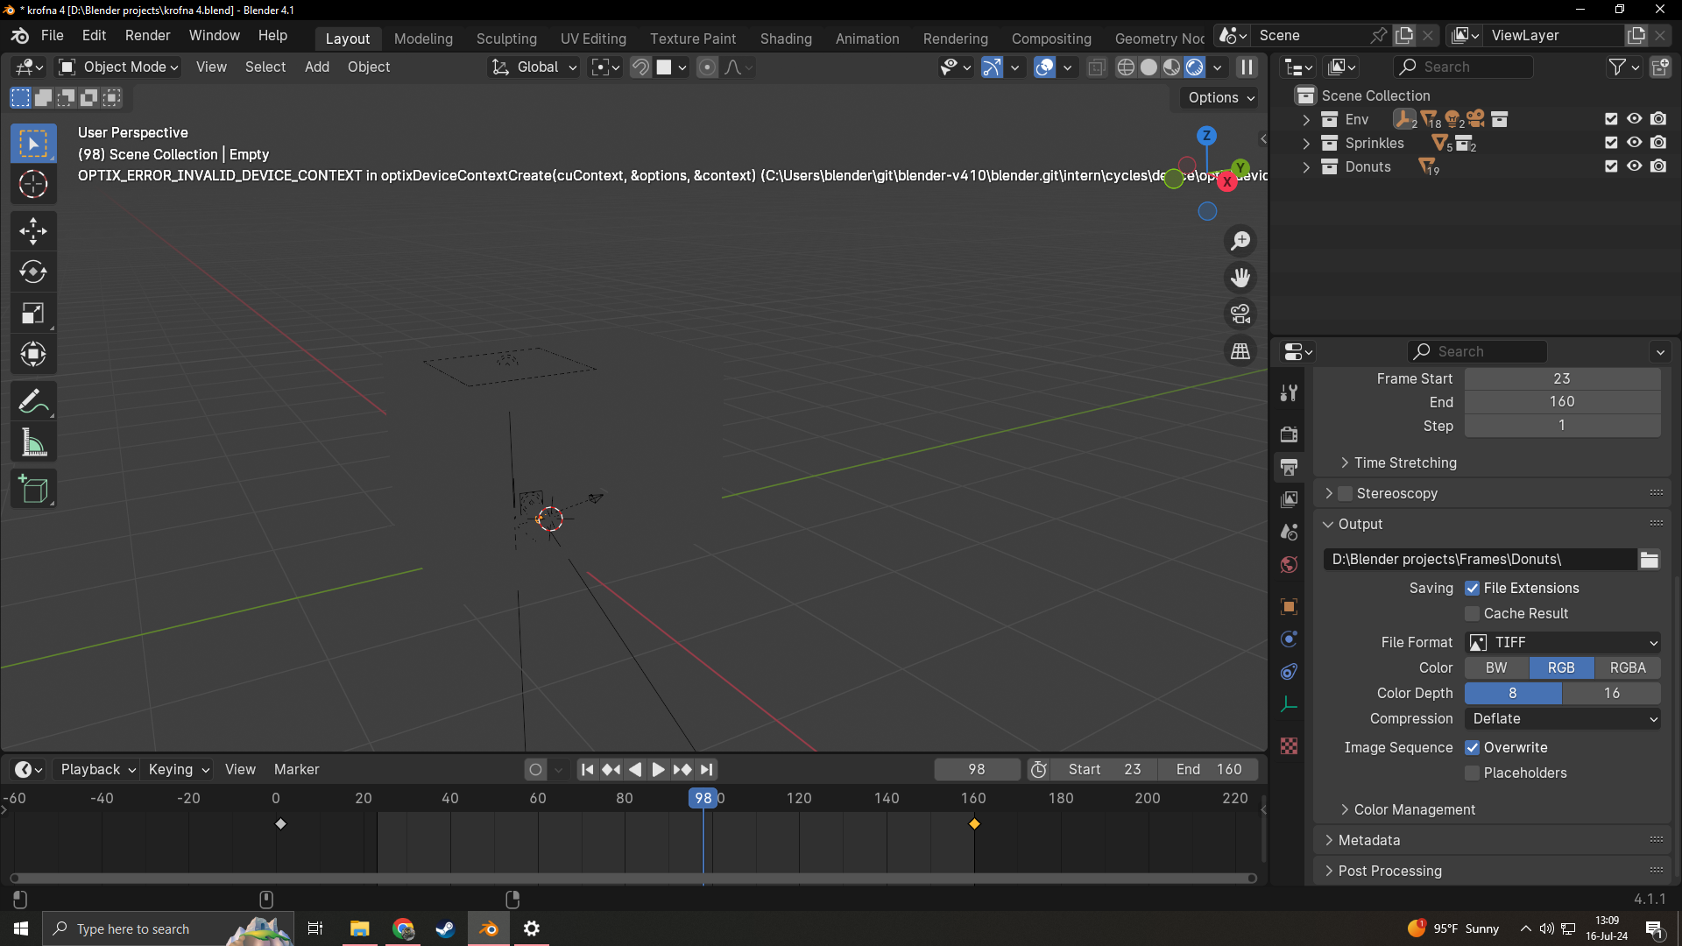Select the Add Cube tool

(x=33, y=490)
